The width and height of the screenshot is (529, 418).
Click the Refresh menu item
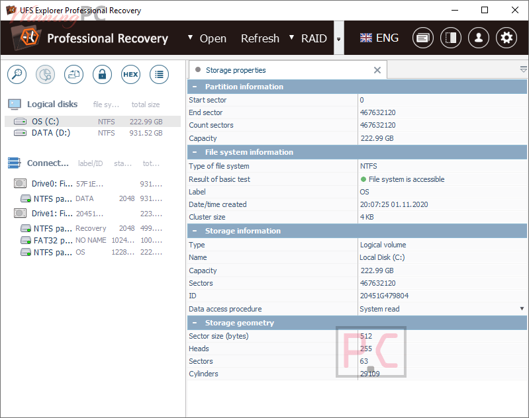click(x=260, y=38)
